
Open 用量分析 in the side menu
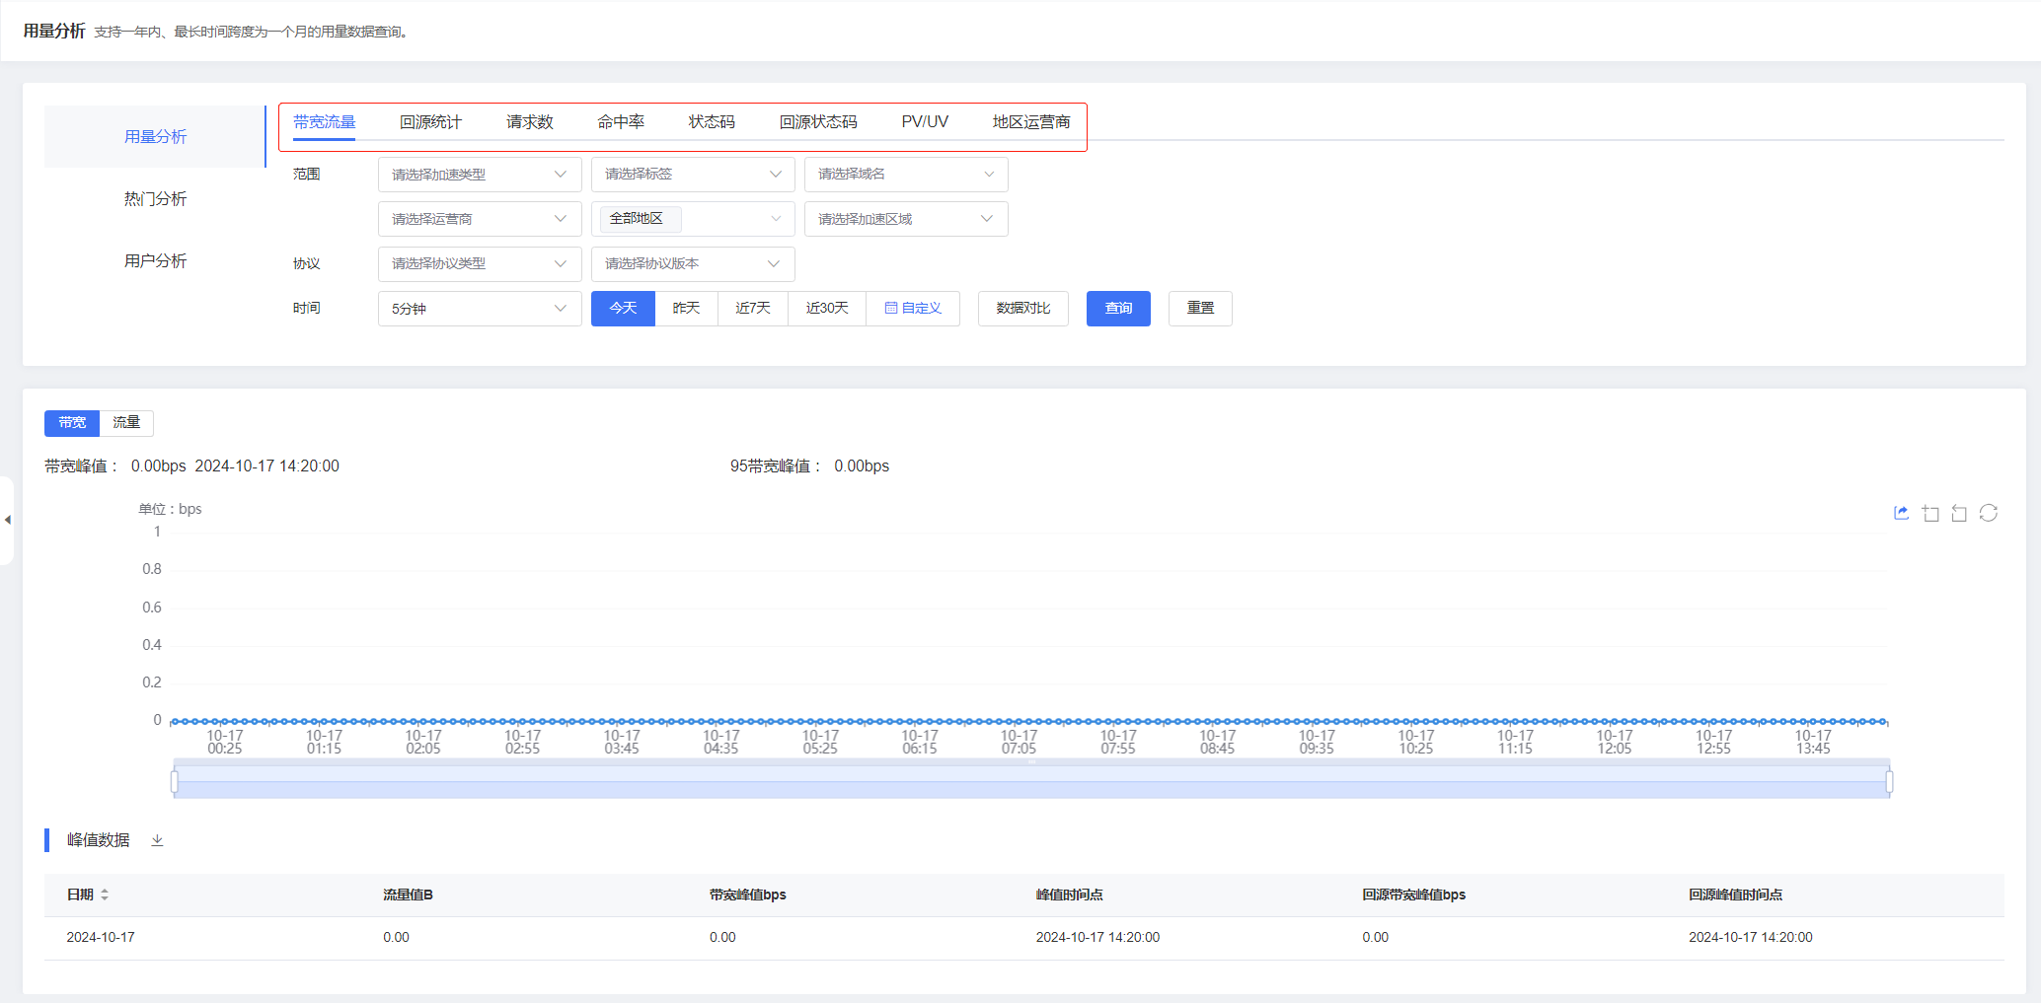coord(155,137)
